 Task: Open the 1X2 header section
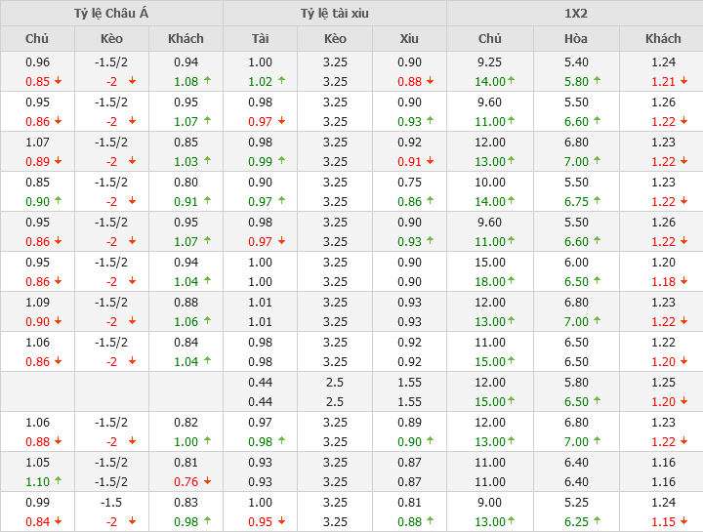[x=575, y=14]
